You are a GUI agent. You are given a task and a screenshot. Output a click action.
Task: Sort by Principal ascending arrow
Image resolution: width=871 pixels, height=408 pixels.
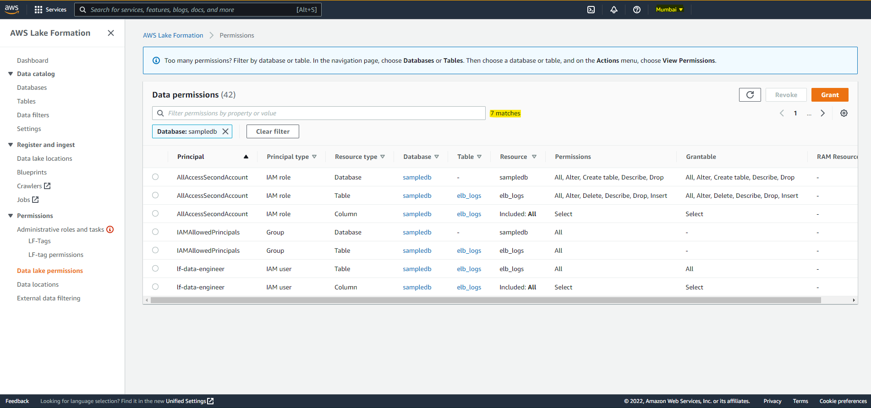pos(246,157)
